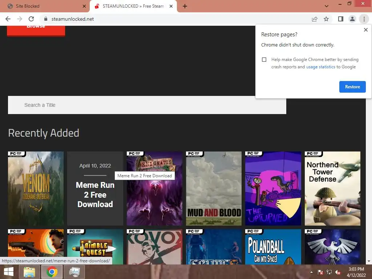Screen dimensions: 372x279
Task: Open the game with pistol artwork
Action: (36, 243)
